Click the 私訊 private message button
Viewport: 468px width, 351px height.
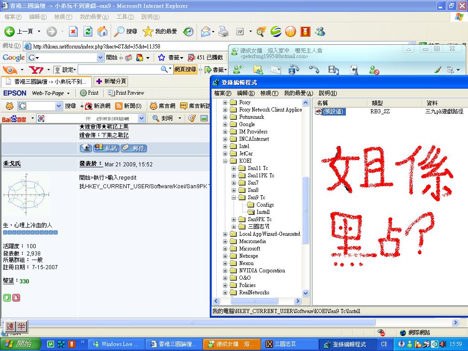pyautogui.click(x=106, y=148)
